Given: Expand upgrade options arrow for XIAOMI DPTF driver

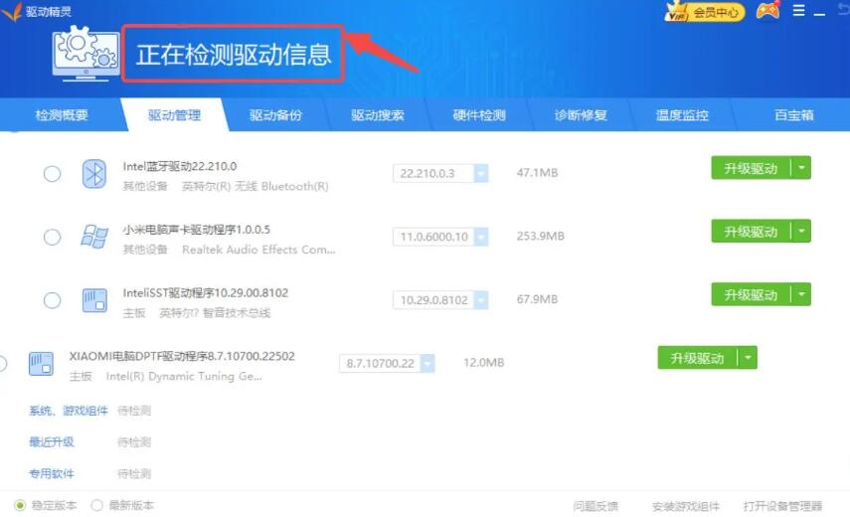Looking at the screenshot, I should (748, 358).
